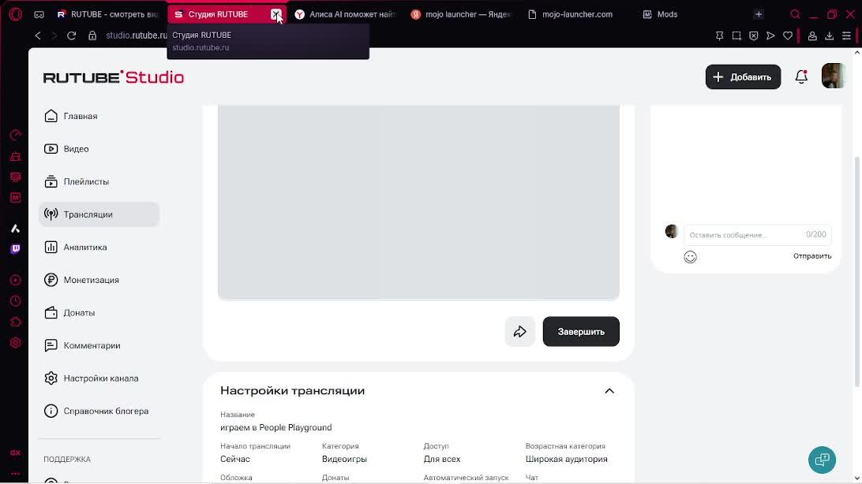
Task: Reload the page
Action: pyautogui.click(x=72, y=35)
